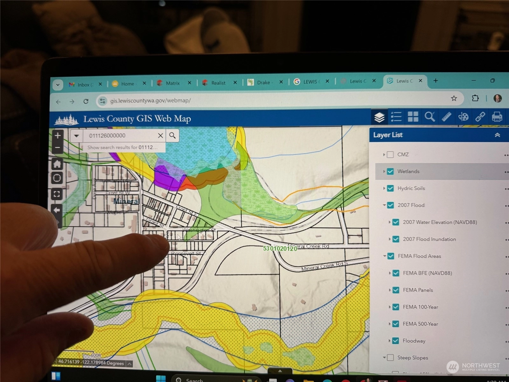Uncheck 2007 Water Elevation (NAVD88) layer

coord(396,222)
